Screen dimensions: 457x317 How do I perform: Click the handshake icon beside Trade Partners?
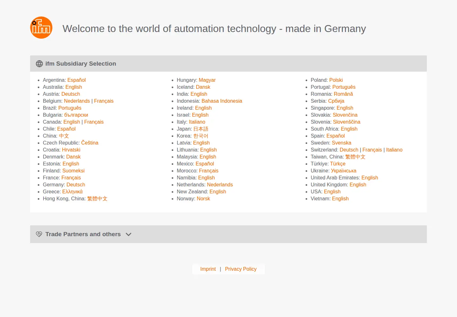pos(39,234)
